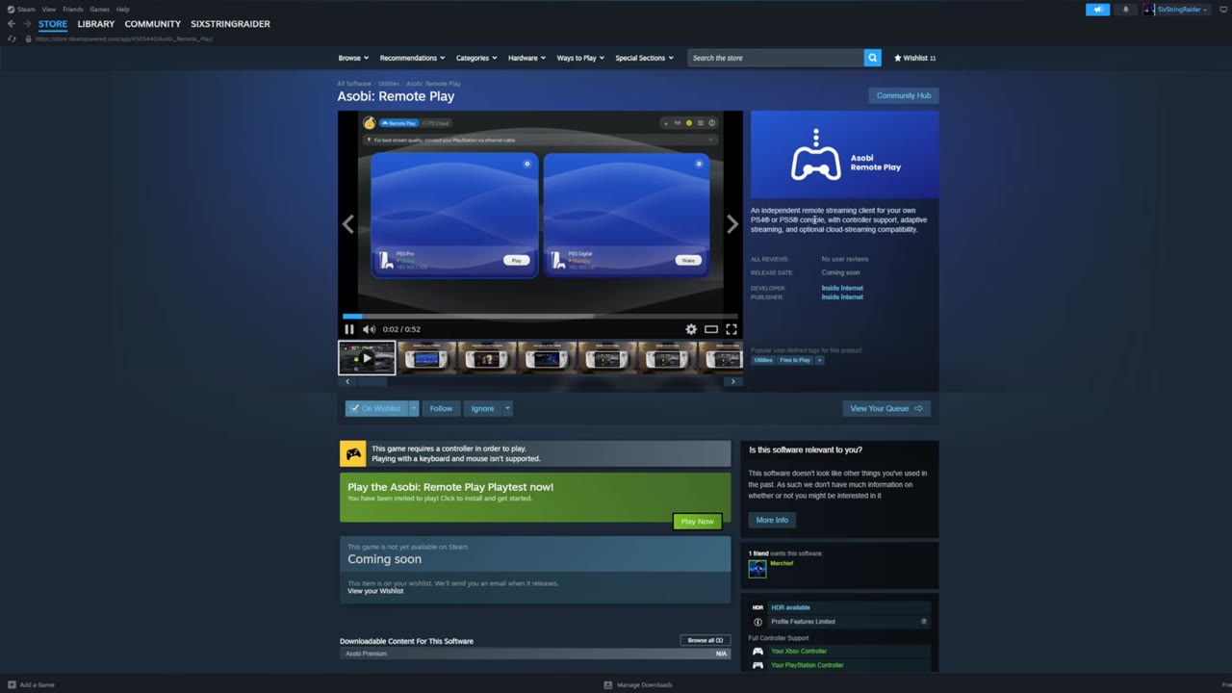Open Steam announcements megaphone icon
Viewport: 1232px width, 693px height.
(x=1097, y=10)
